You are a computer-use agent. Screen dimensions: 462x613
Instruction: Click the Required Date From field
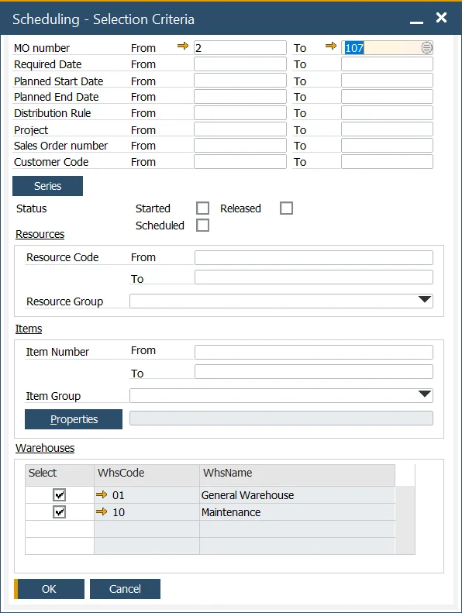(x=240, y=64)
